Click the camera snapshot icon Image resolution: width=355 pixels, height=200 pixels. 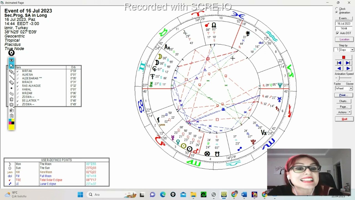tap(11, 110)
